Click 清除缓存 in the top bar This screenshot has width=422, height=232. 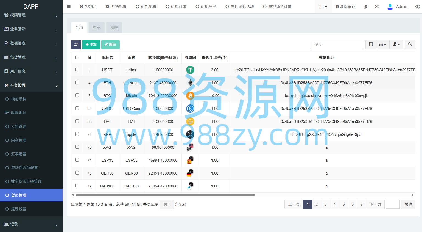(346, 7)
